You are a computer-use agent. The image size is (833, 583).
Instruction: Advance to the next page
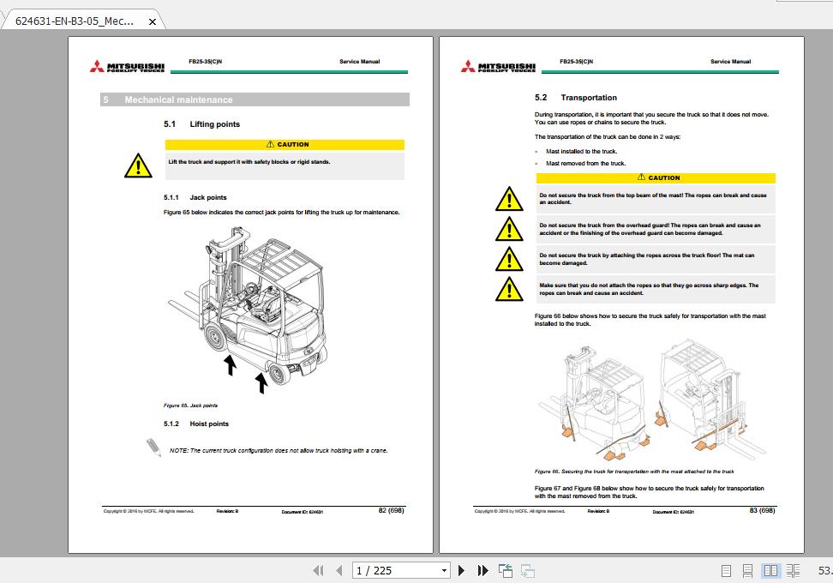tap(461, 570)
